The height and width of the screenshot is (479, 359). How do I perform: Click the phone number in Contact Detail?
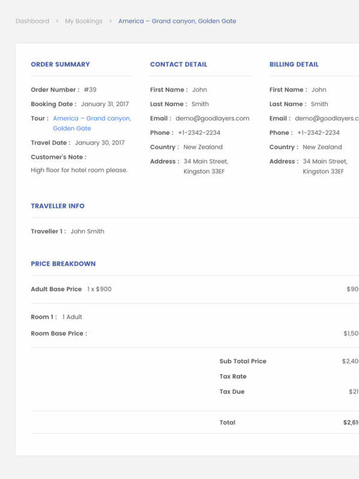point(199,133)
